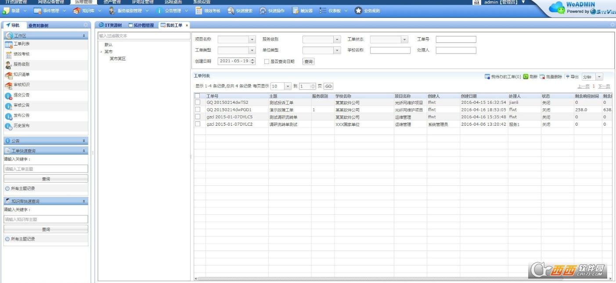Open the 新建 toolbar icon
The image size is (616, 283).
(x=6, y=11)
